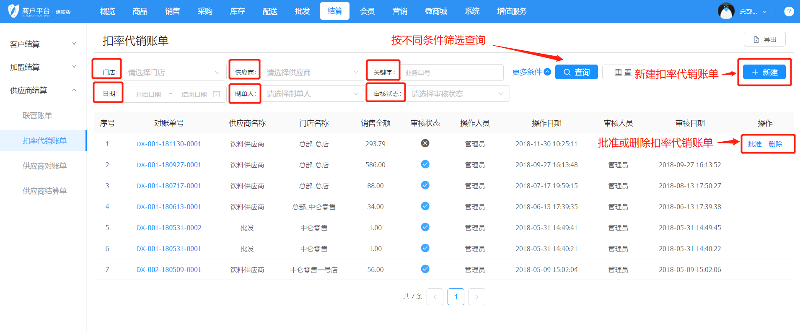Go to previous page arrow
This screenshot has width=800, height=332.
(x=435, y=297)
